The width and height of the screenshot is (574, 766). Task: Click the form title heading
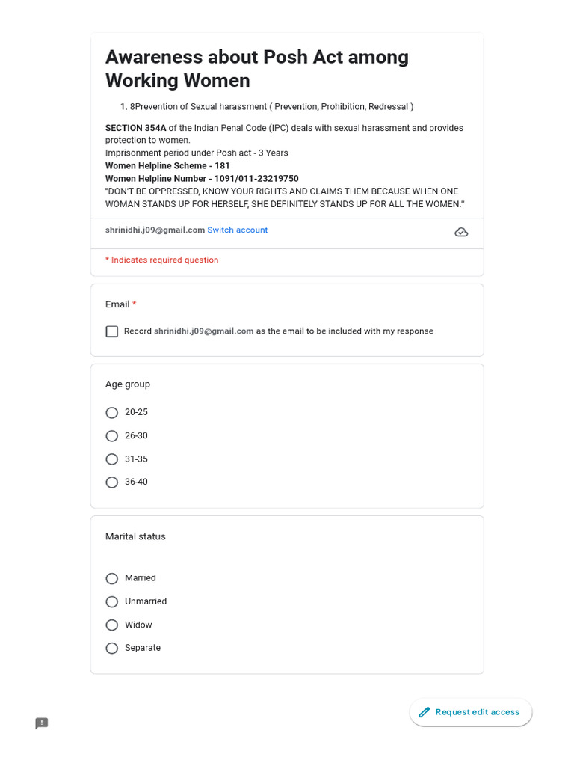[x=256, y=69]
